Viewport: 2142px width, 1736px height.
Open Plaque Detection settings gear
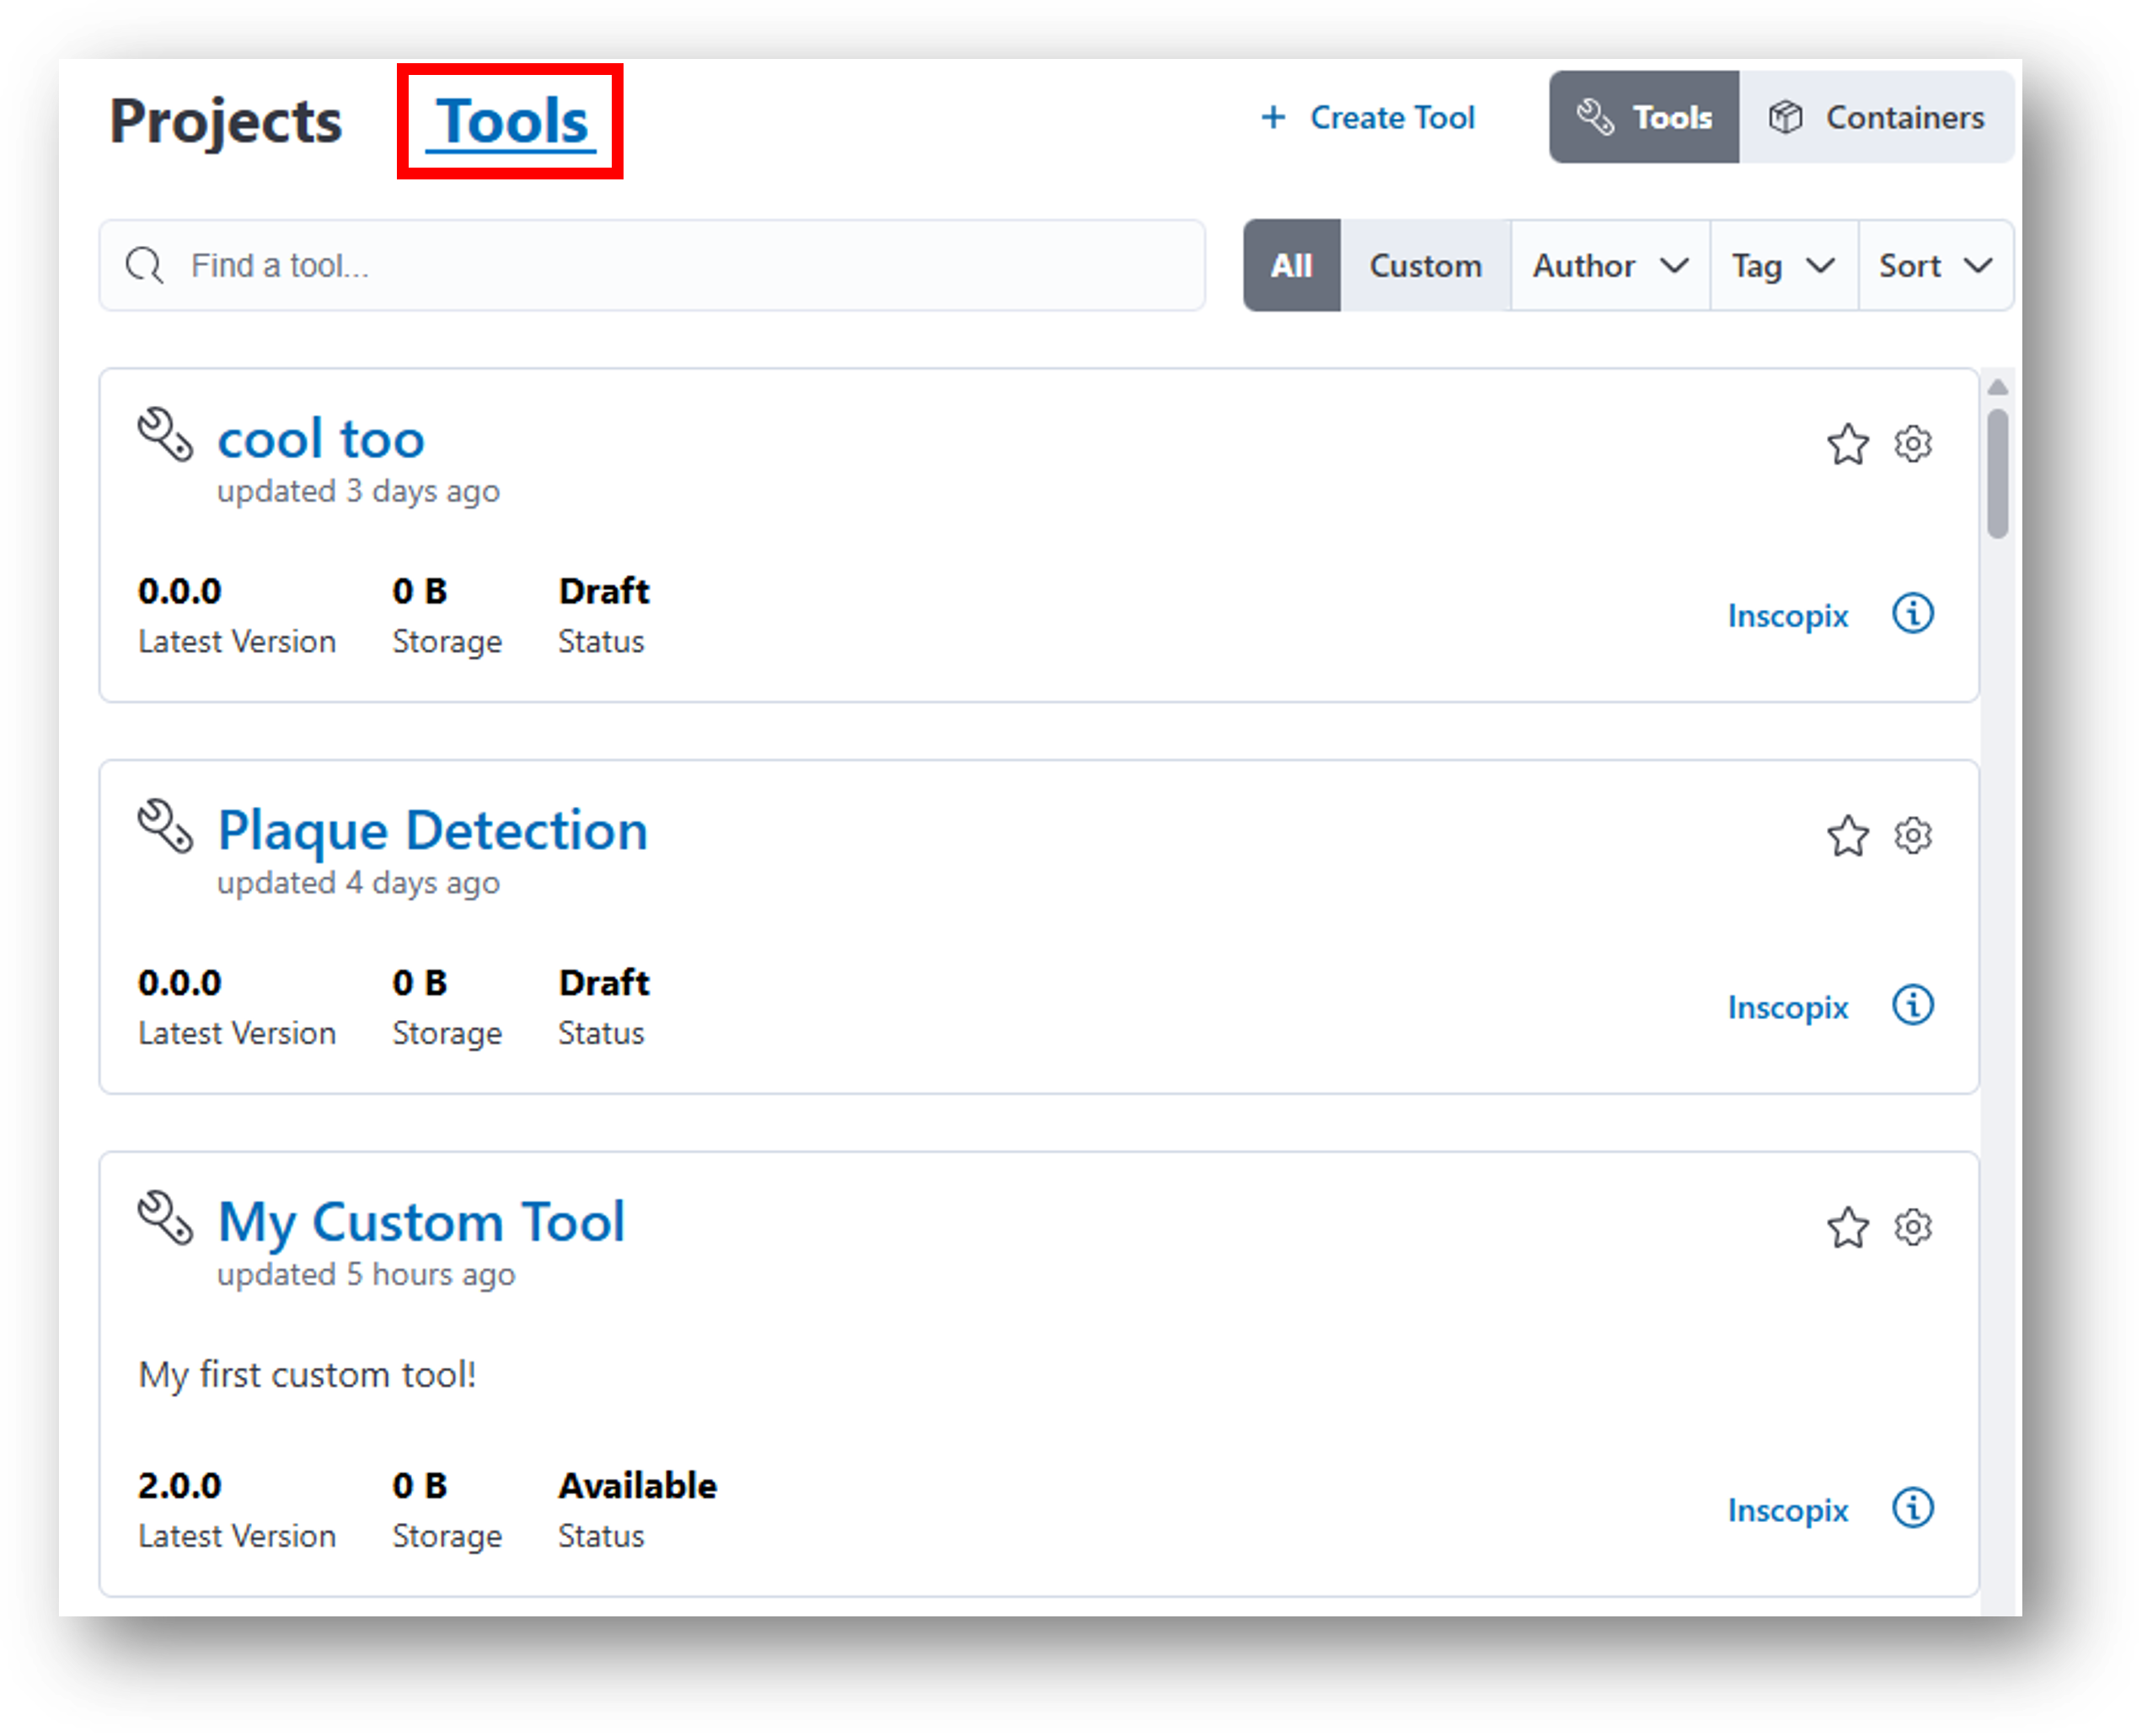click(x=1912, y=836)
